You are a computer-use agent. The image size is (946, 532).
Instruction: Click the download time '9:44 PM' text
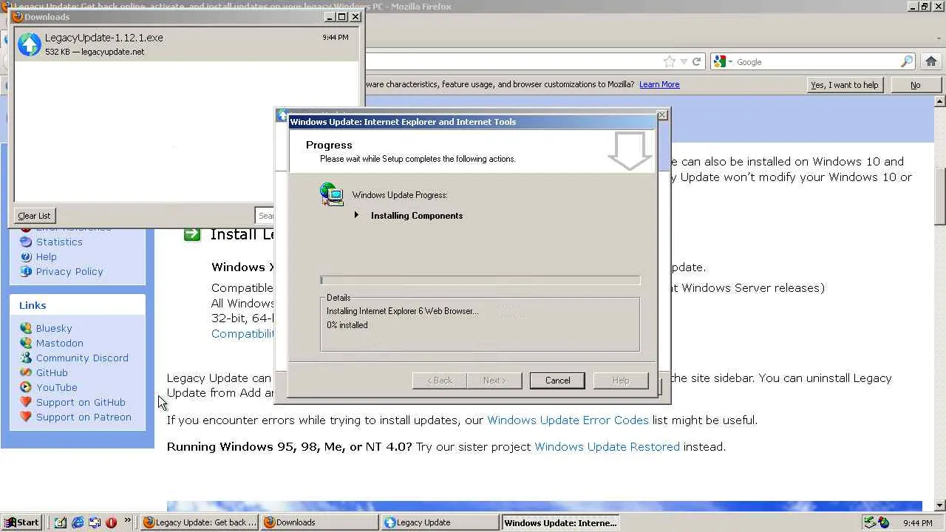pyautogui.click(x=336, y=37)
